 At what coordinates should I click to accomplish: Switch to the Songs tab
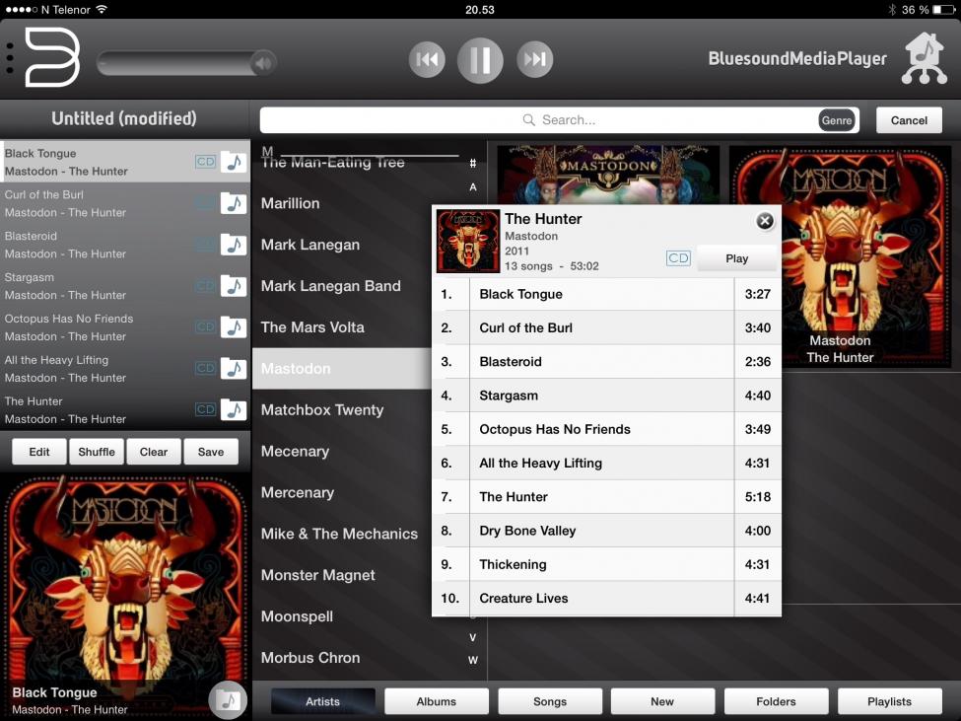pos(550,701)
